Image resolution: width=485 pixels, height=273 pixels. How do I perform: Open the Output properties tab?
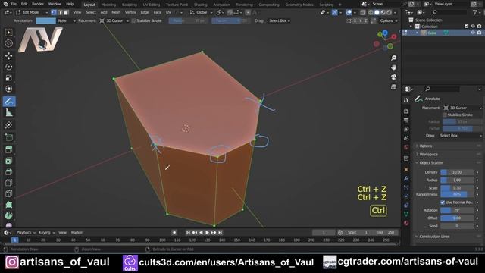click(x=406, y=121)
